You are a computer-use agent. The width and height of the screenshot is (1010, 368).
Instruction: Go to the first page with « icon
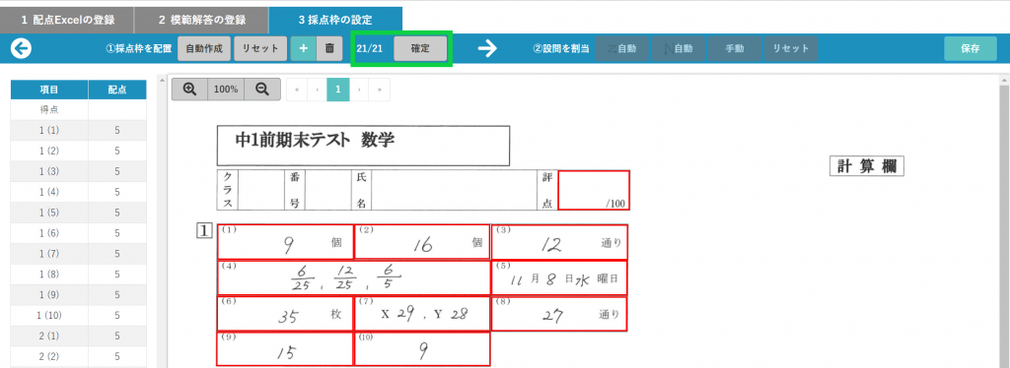pyautogui.click(x=297, y=90)
